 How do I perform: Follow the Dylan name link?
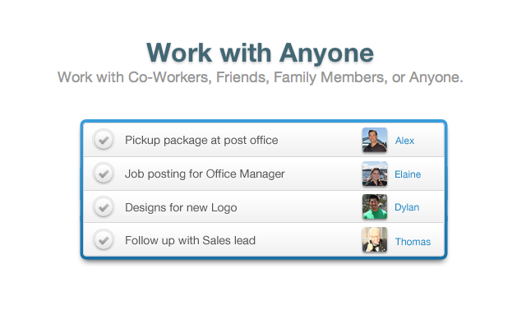[x=407, y=207]
